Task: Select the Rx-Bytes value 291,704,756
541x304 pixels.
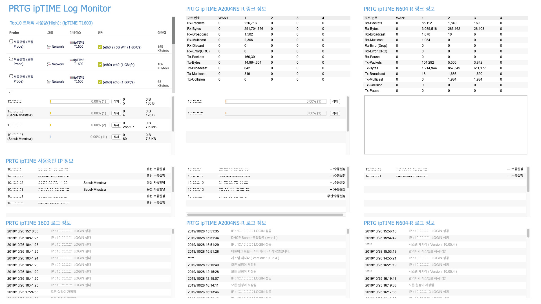Action: tap(254, 29)
